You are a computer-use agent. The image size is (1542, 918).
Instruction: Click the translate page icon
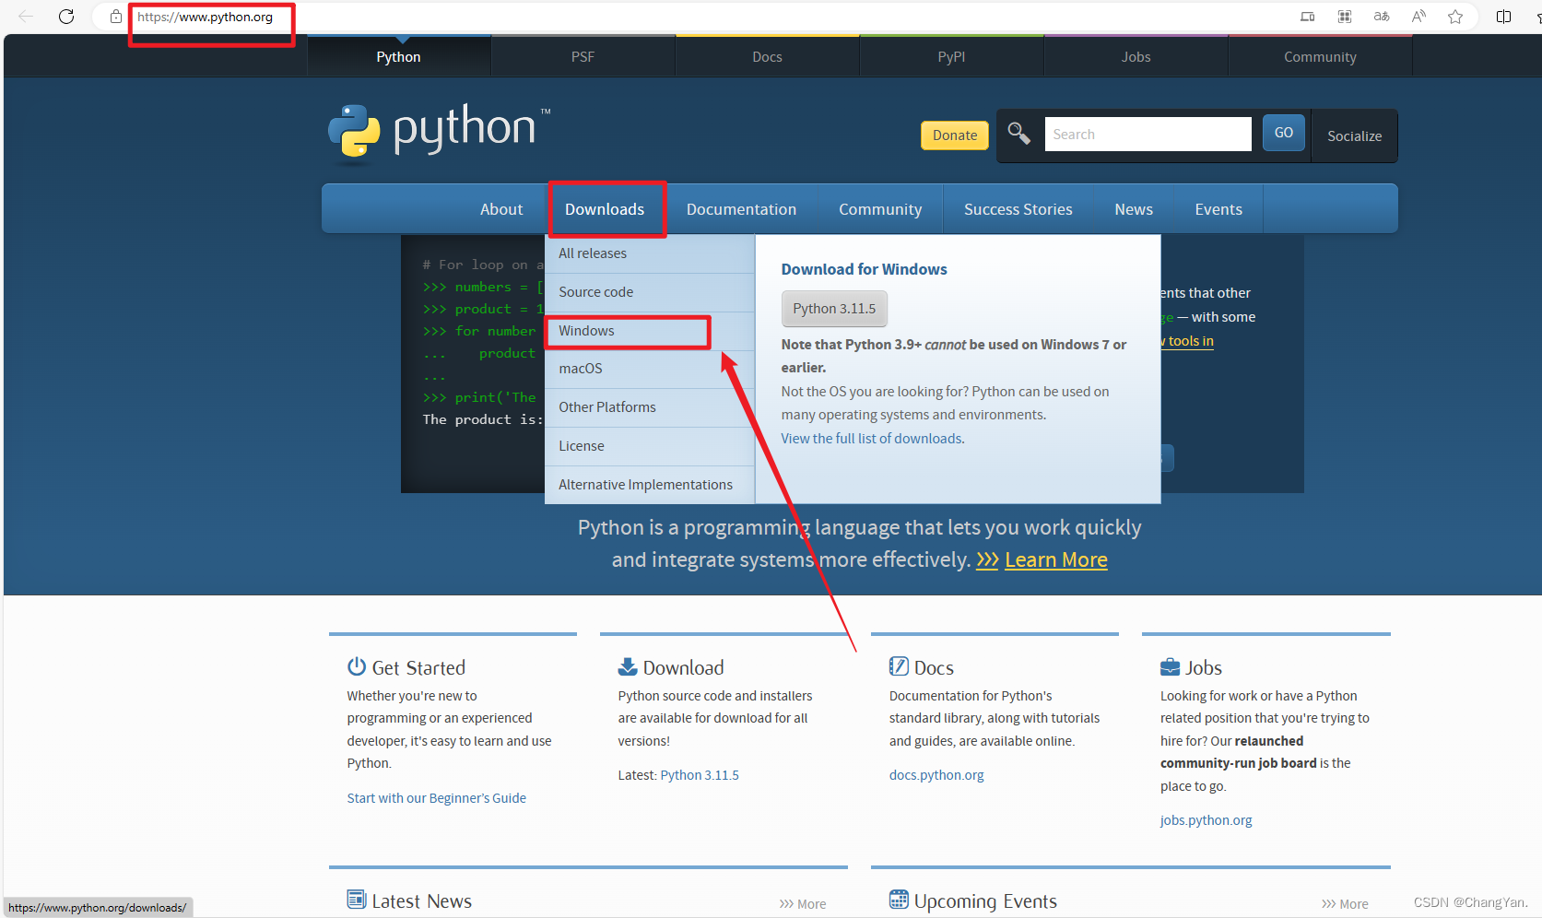click(x=1382, y=17)
